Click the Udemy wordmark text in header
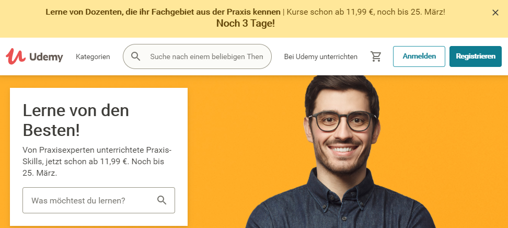Viewport: 508px width, 228px height. point(46,57)
